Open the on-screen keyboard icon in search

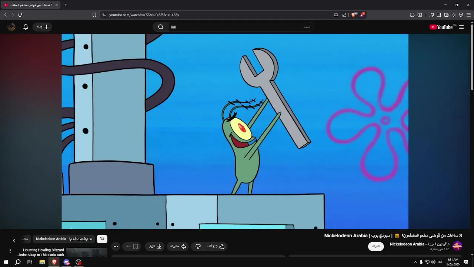(x=173, y=27)
